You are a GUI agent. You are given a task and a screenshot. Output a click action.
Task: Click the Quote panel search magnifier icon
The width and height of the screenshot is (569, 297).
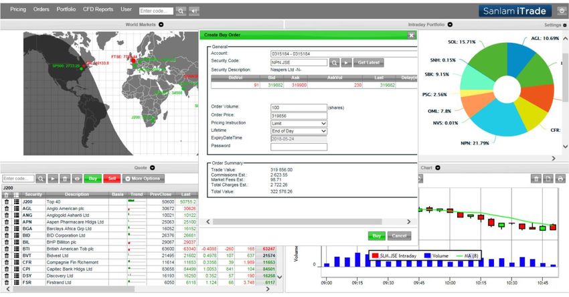click(x=41, y=179)
